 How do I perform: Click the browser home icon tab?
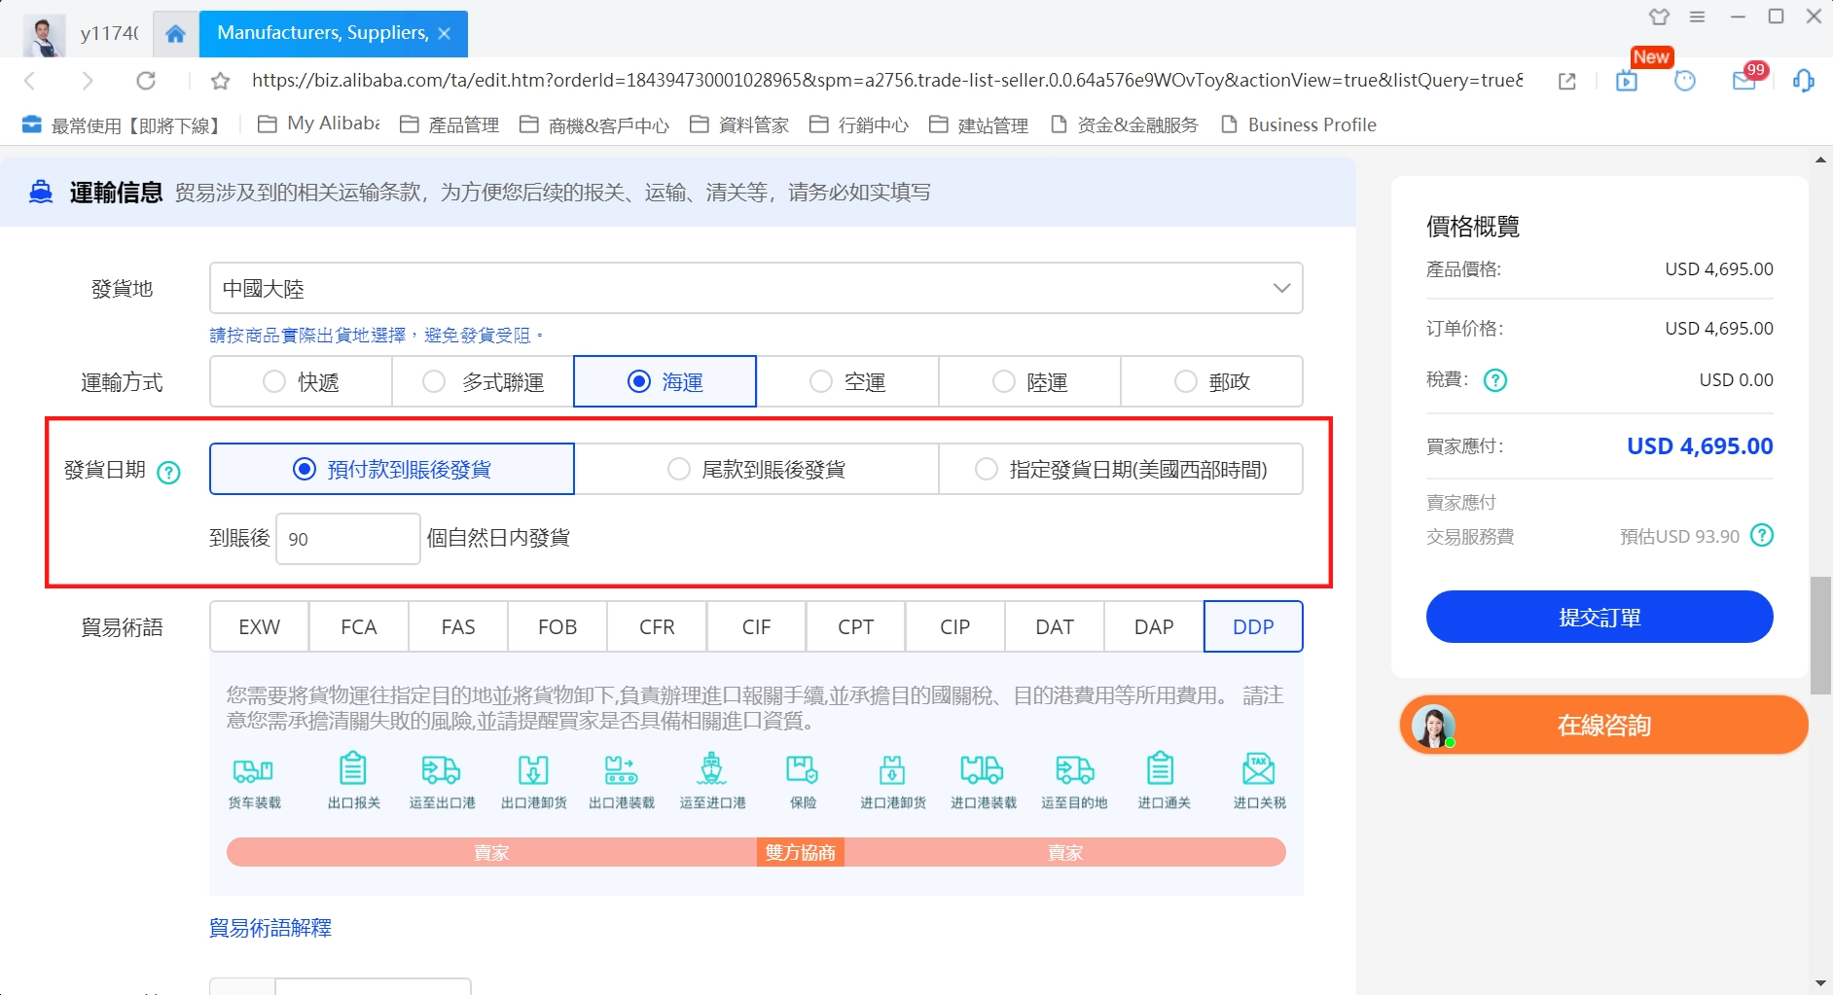tap(175, 34)
